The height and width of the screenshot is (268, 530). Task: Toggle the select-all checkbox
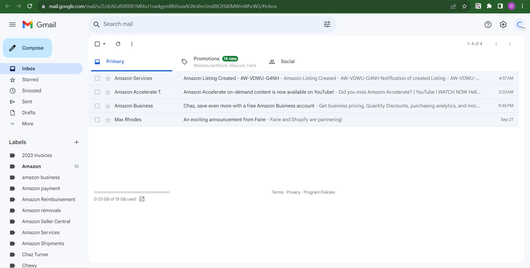[97, 44]
